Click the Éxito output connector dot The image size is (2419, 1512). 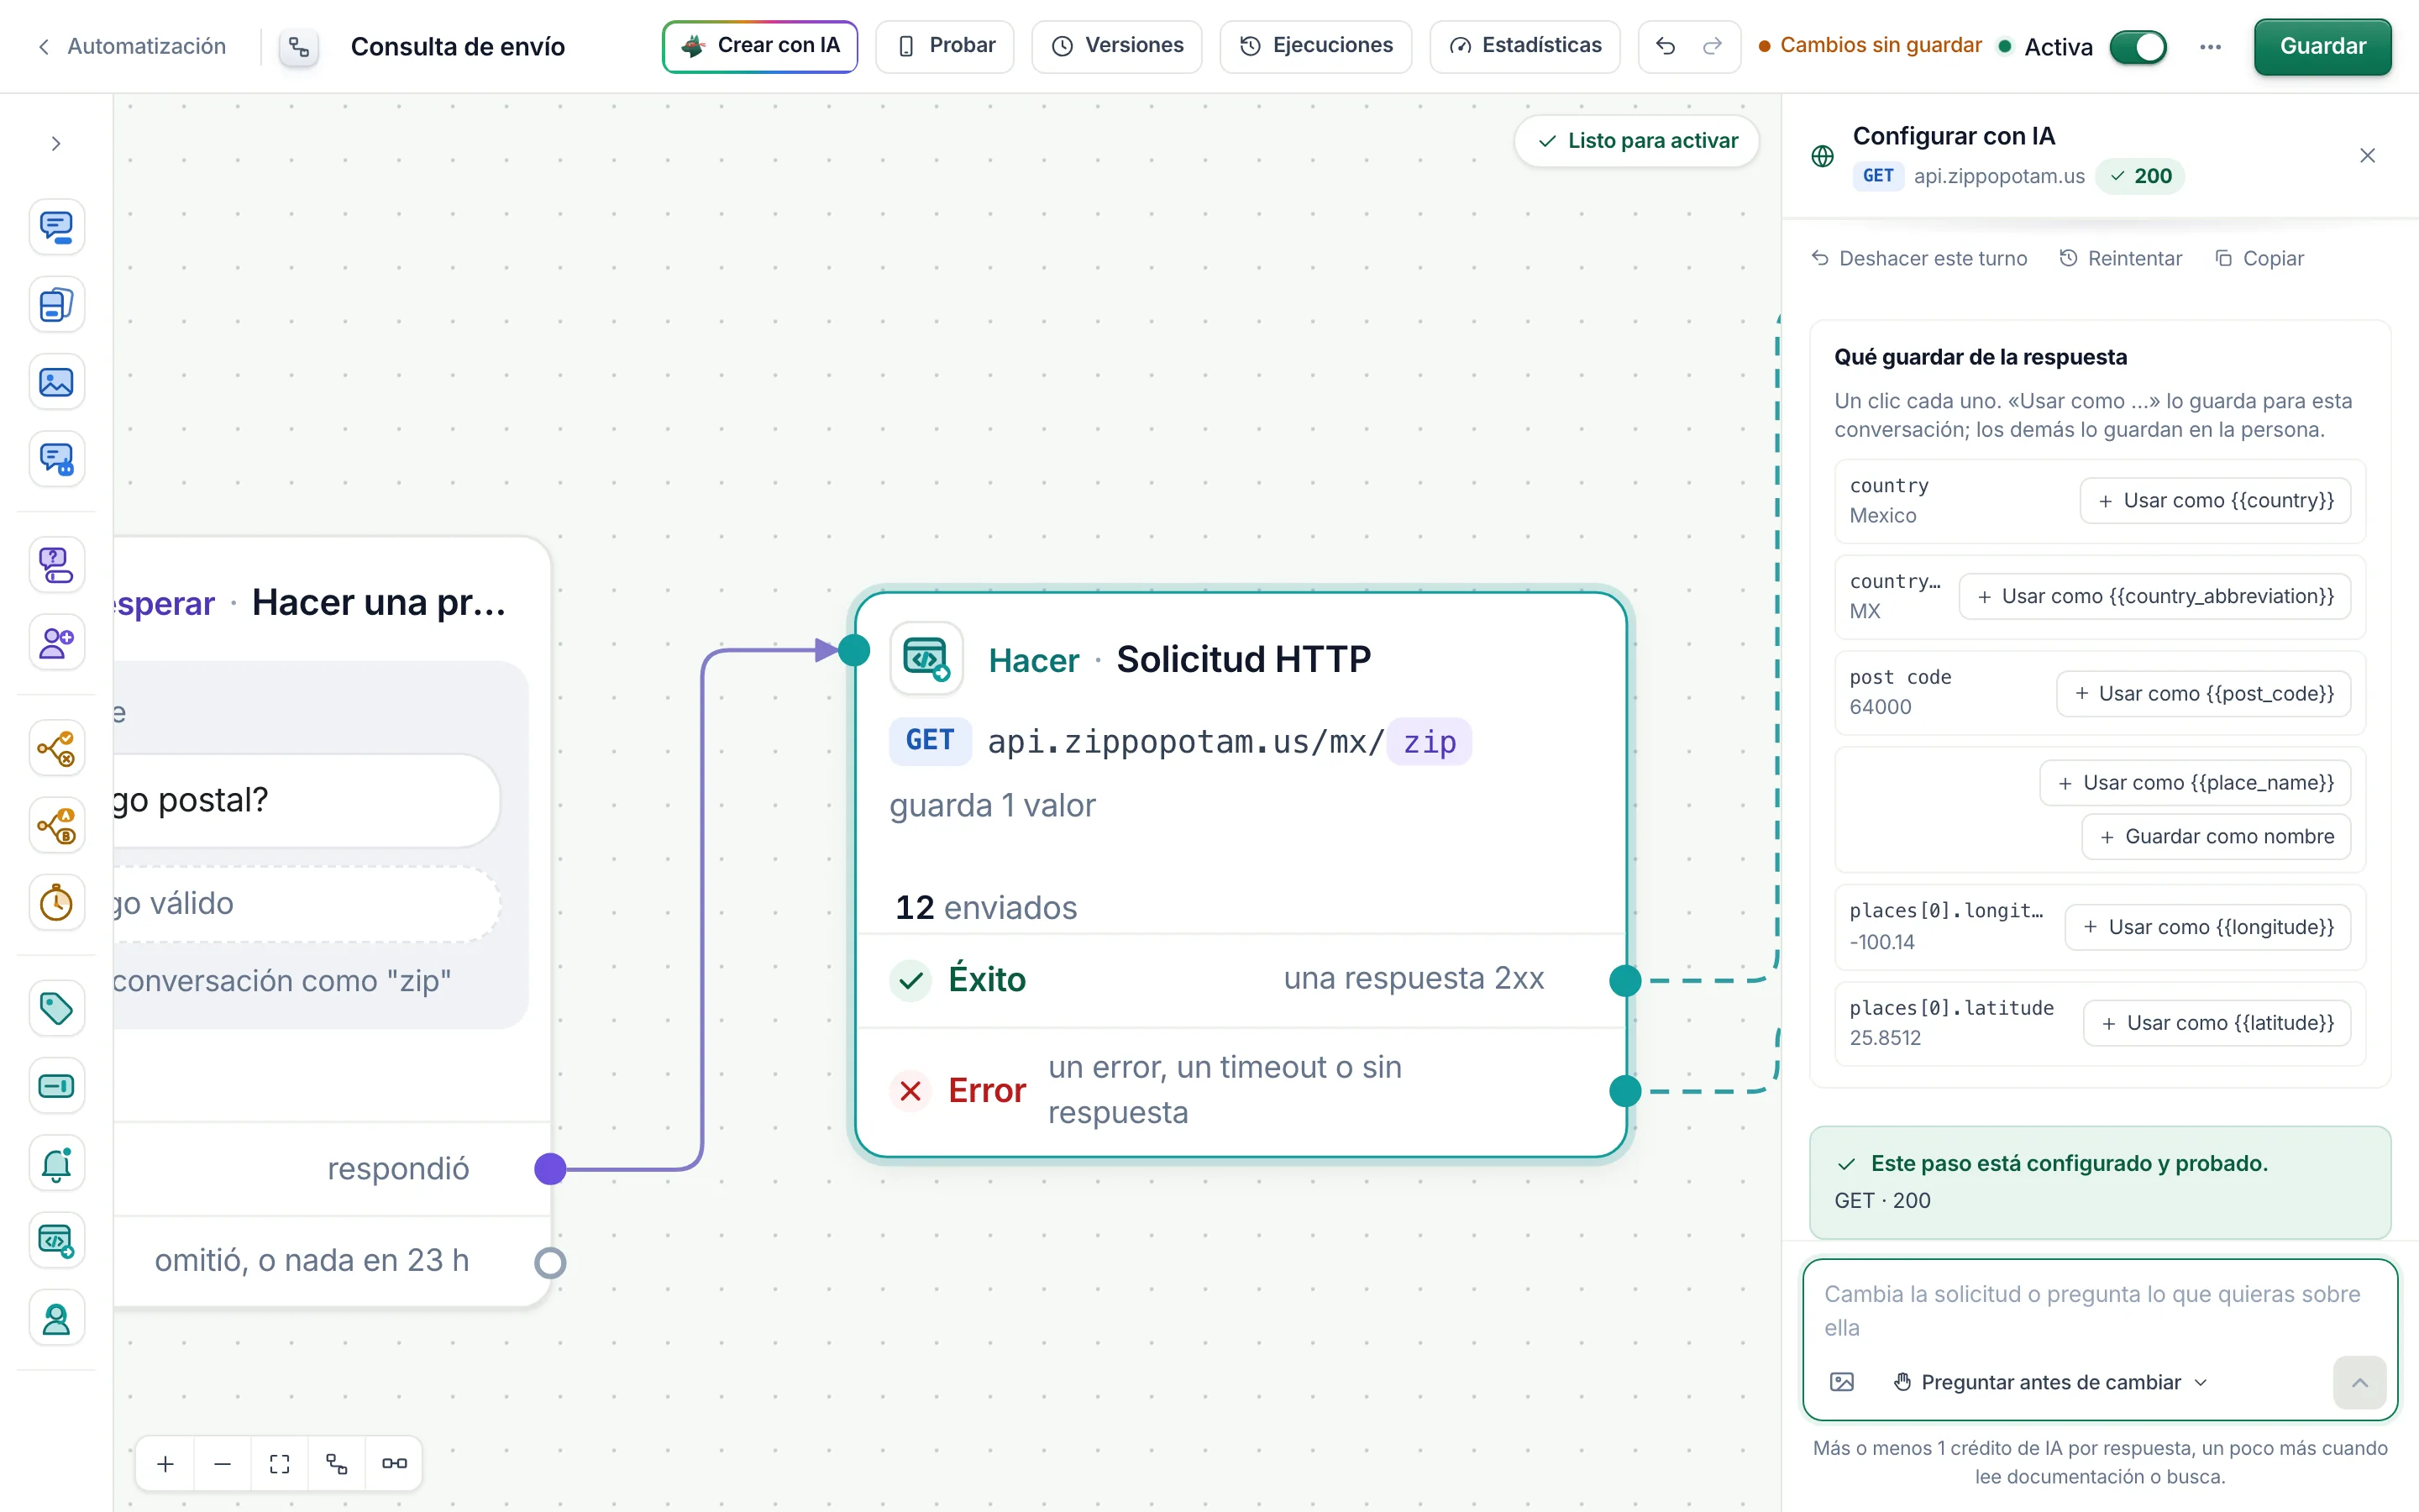pyautogui.click(x=1625, y=981)
